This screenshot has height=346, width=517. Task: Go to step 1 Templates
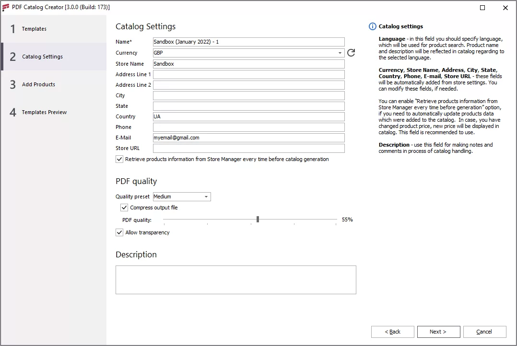(x=35, y=29)
